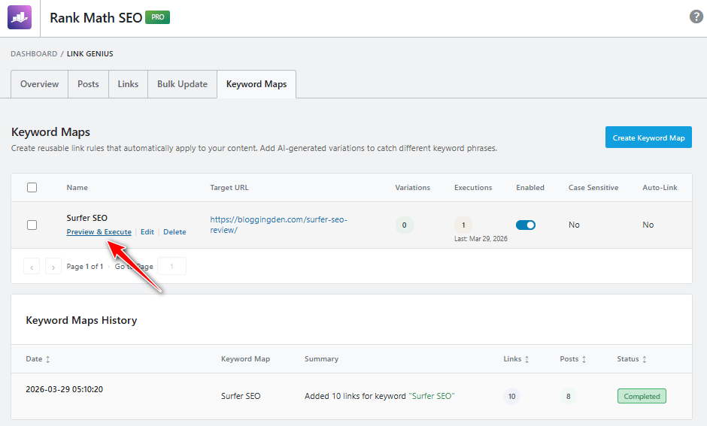The width and height of the screenshot is (707, 426).
Task: Tick the select-all checkbox in table header
Action: [x=32, y=187]
